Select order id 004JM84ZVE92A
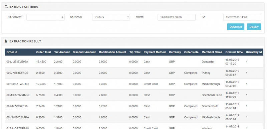This screenshot has width=267, height=129. click(17, 62)
